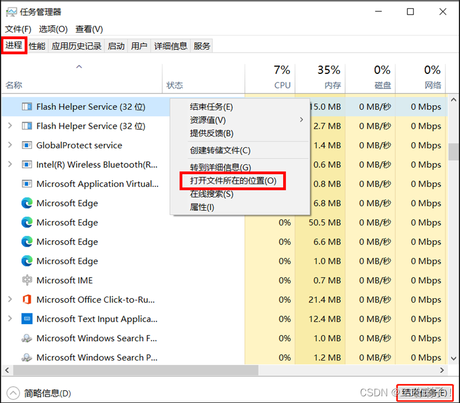This screenshot has width=460, height=403.
Task: Click the Microsoft IME icon
Action: coord(27,280)
